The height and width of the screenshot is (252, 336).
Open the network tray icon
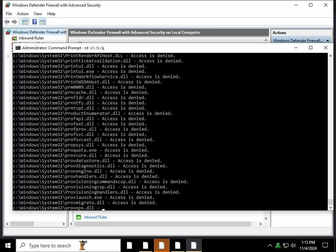(286, 245)
